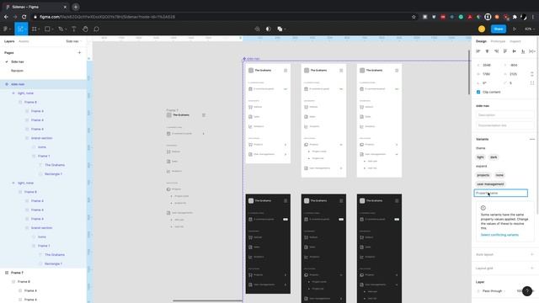Open the Figma main menu
Image resolution: width=539 pixels, height=303 pixels.
[x=6, y=29]
